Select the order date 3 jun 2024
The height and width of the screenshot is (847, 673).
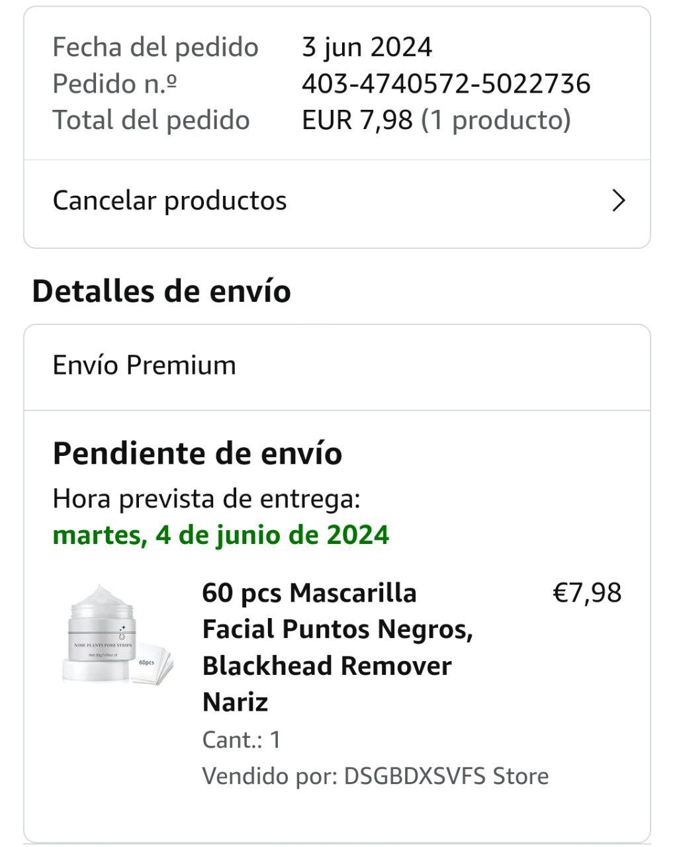[367, 48]
